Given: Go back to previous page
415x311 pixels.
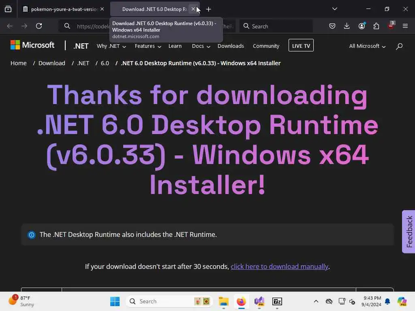Looking at the screenshot, I should click(10, 26).
